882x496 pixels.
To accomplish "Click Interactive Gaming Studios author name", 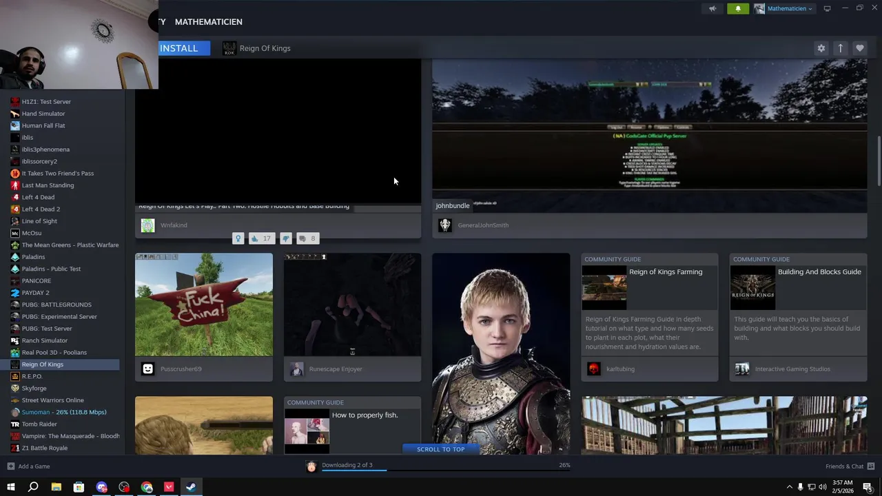I will 792,369.
